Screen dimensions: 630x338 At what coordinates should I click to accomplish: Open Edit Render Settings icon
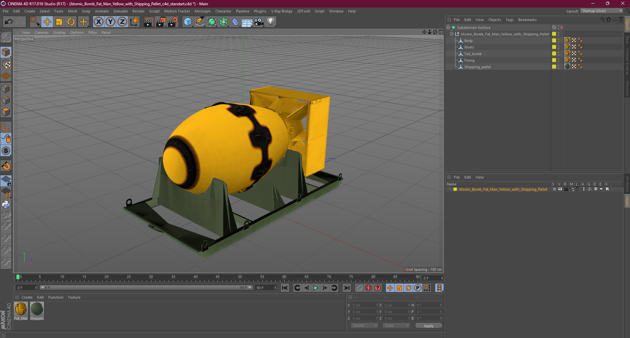[173, 22]
